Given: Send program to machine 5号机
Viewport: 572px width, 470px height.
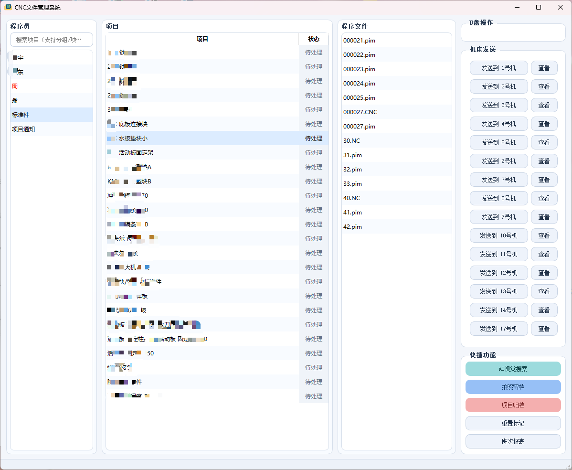Looking at the screenshot, I should [498, 142].
